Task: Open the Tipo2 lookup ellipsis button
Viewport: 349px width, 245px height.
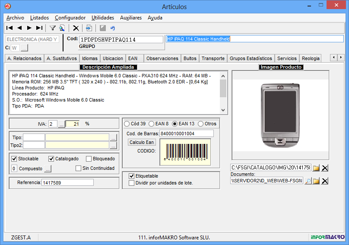Action: point(113,145)
